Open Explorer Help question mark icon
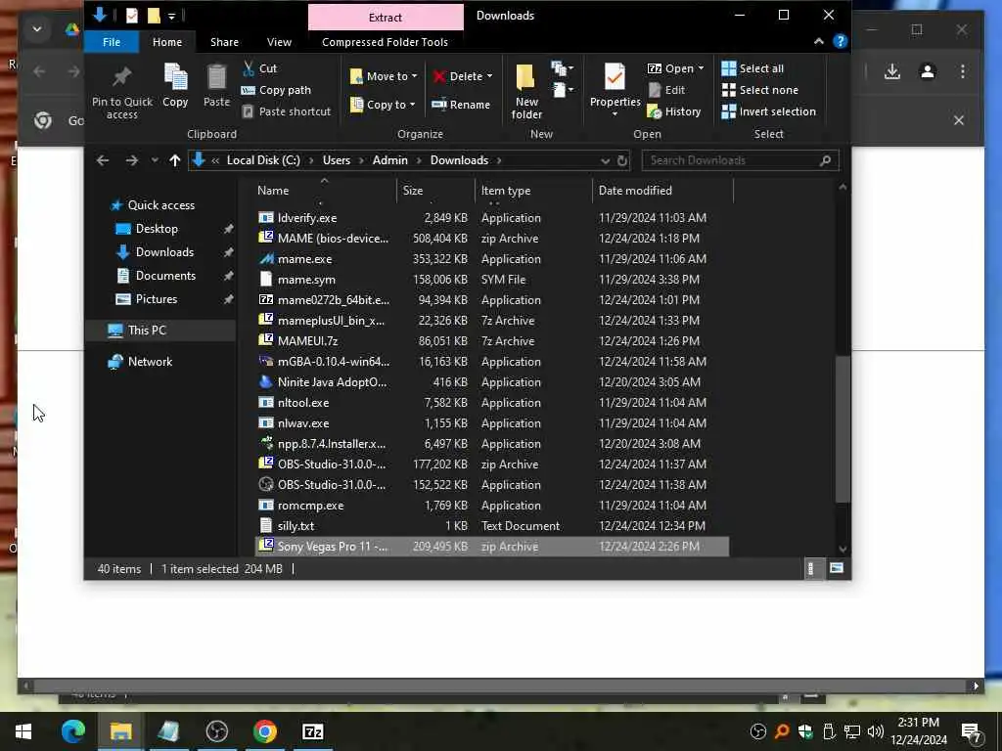The image size is (1002, 751). click(841, 41)
